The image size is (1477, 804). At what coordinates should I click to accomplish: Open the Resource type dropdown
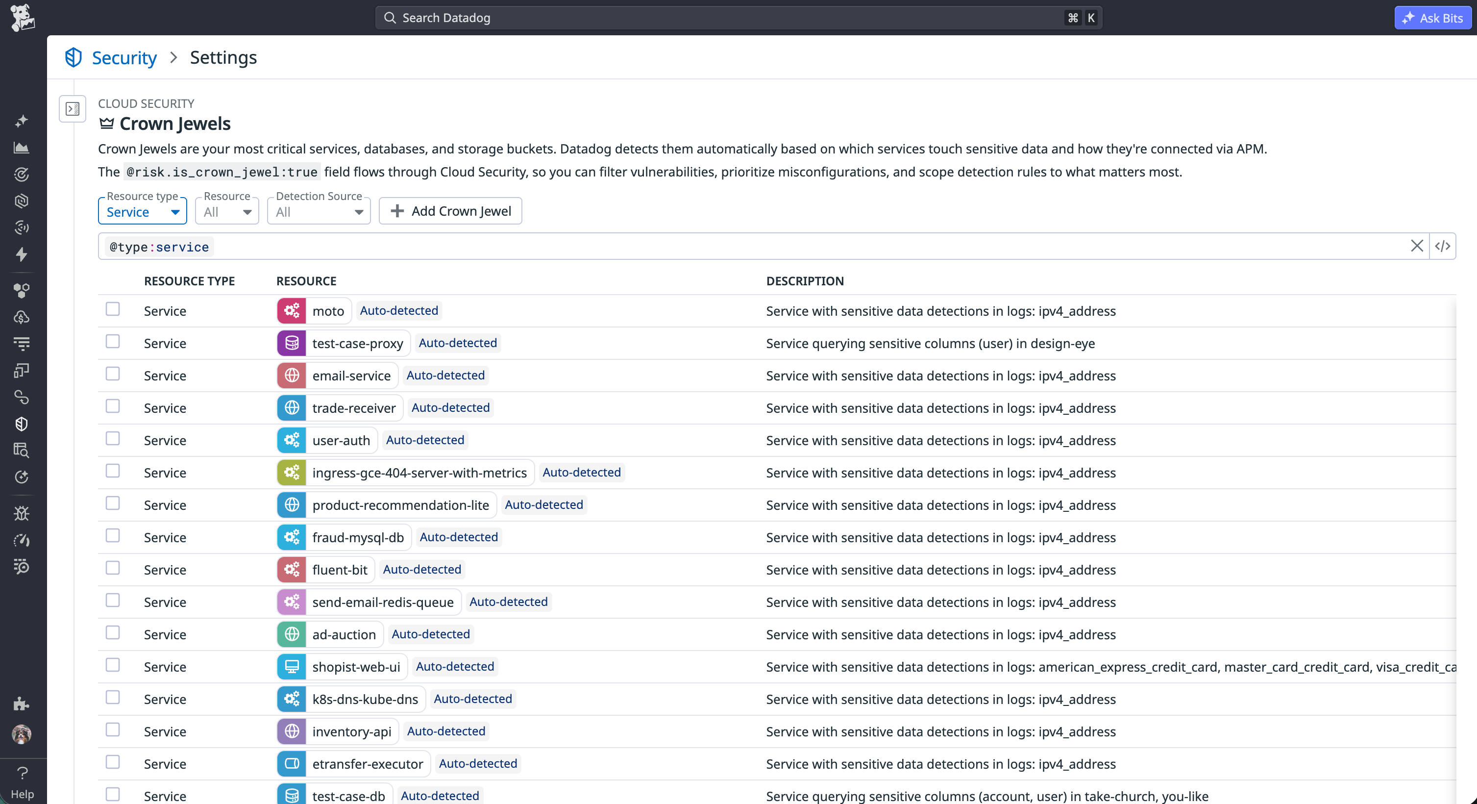(143, 211)
